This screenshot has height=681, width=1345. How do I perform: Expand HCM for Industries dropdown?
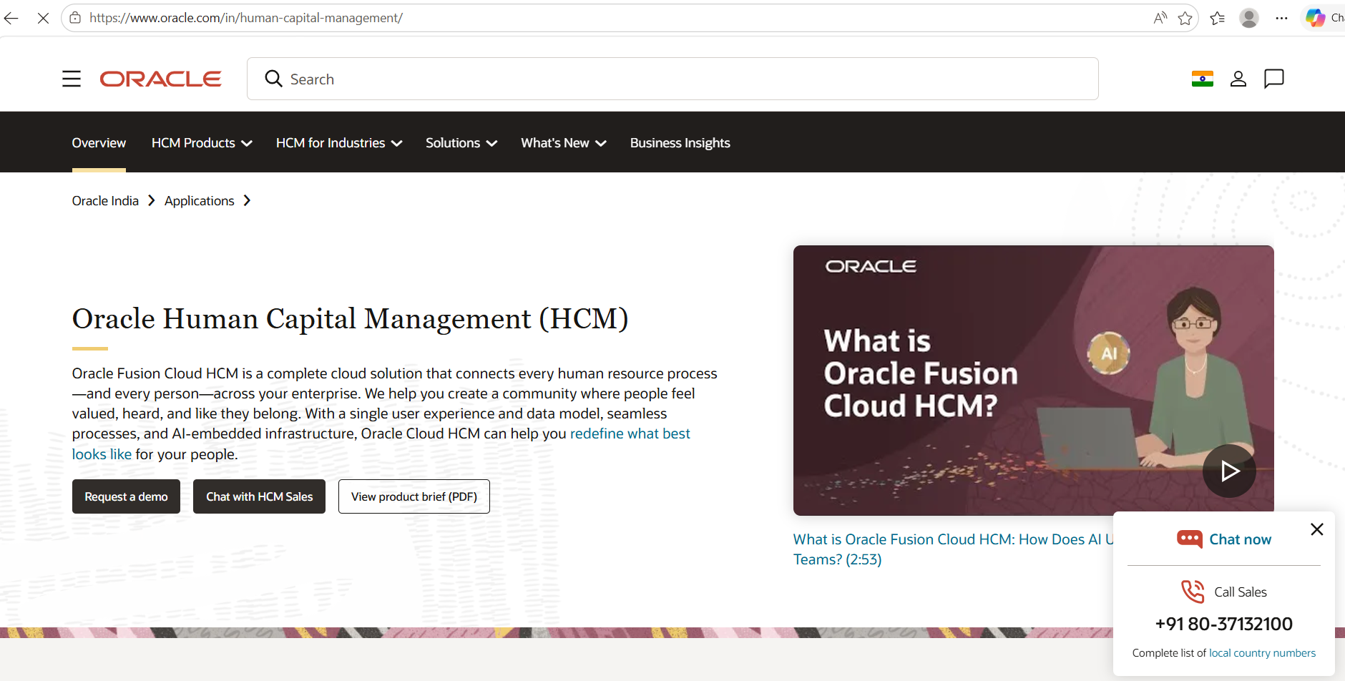pyautogui.click(x=339, y=143)
